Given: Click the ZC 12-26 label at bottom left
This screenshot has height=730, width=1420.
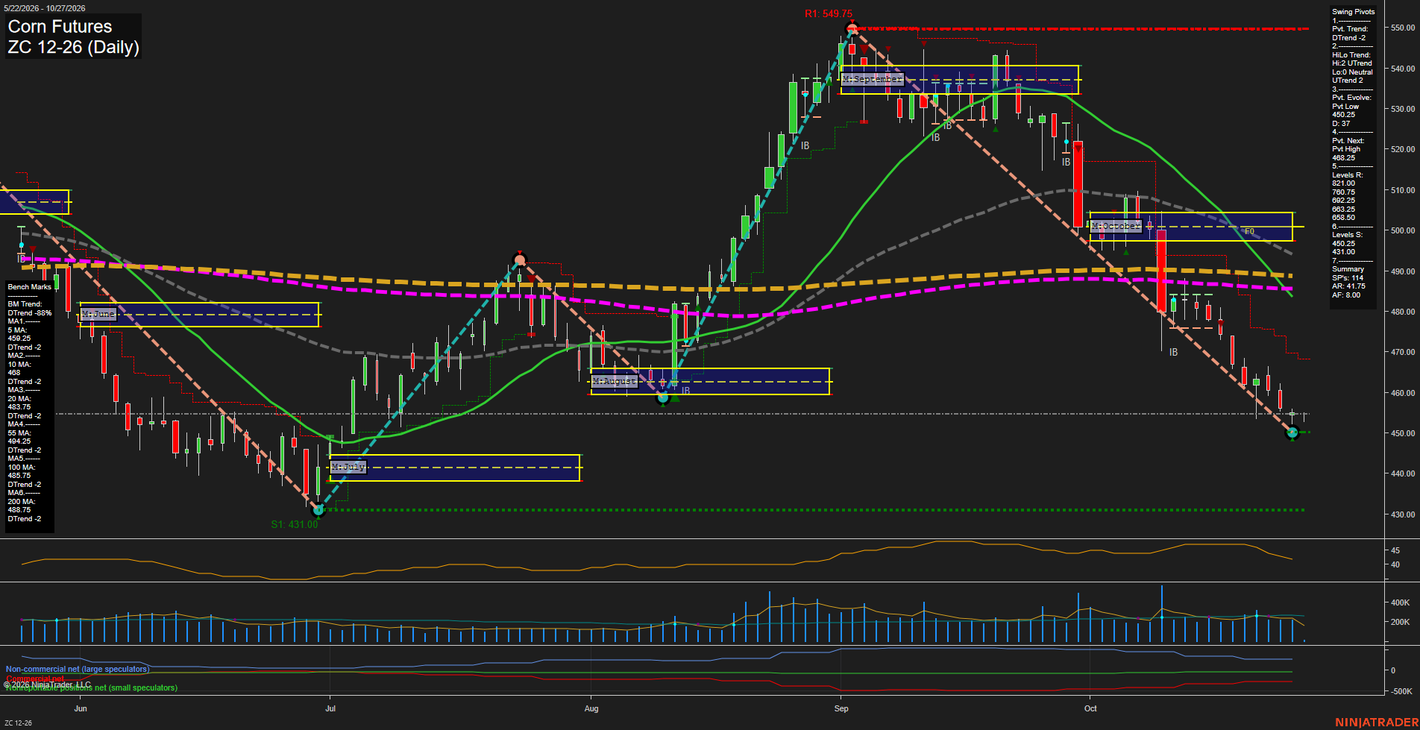Looking at the screenshot, I should 18,723.
